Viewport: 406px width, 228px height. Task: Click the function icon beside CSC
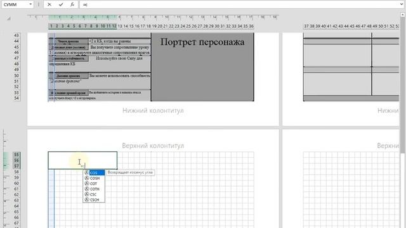87,194
